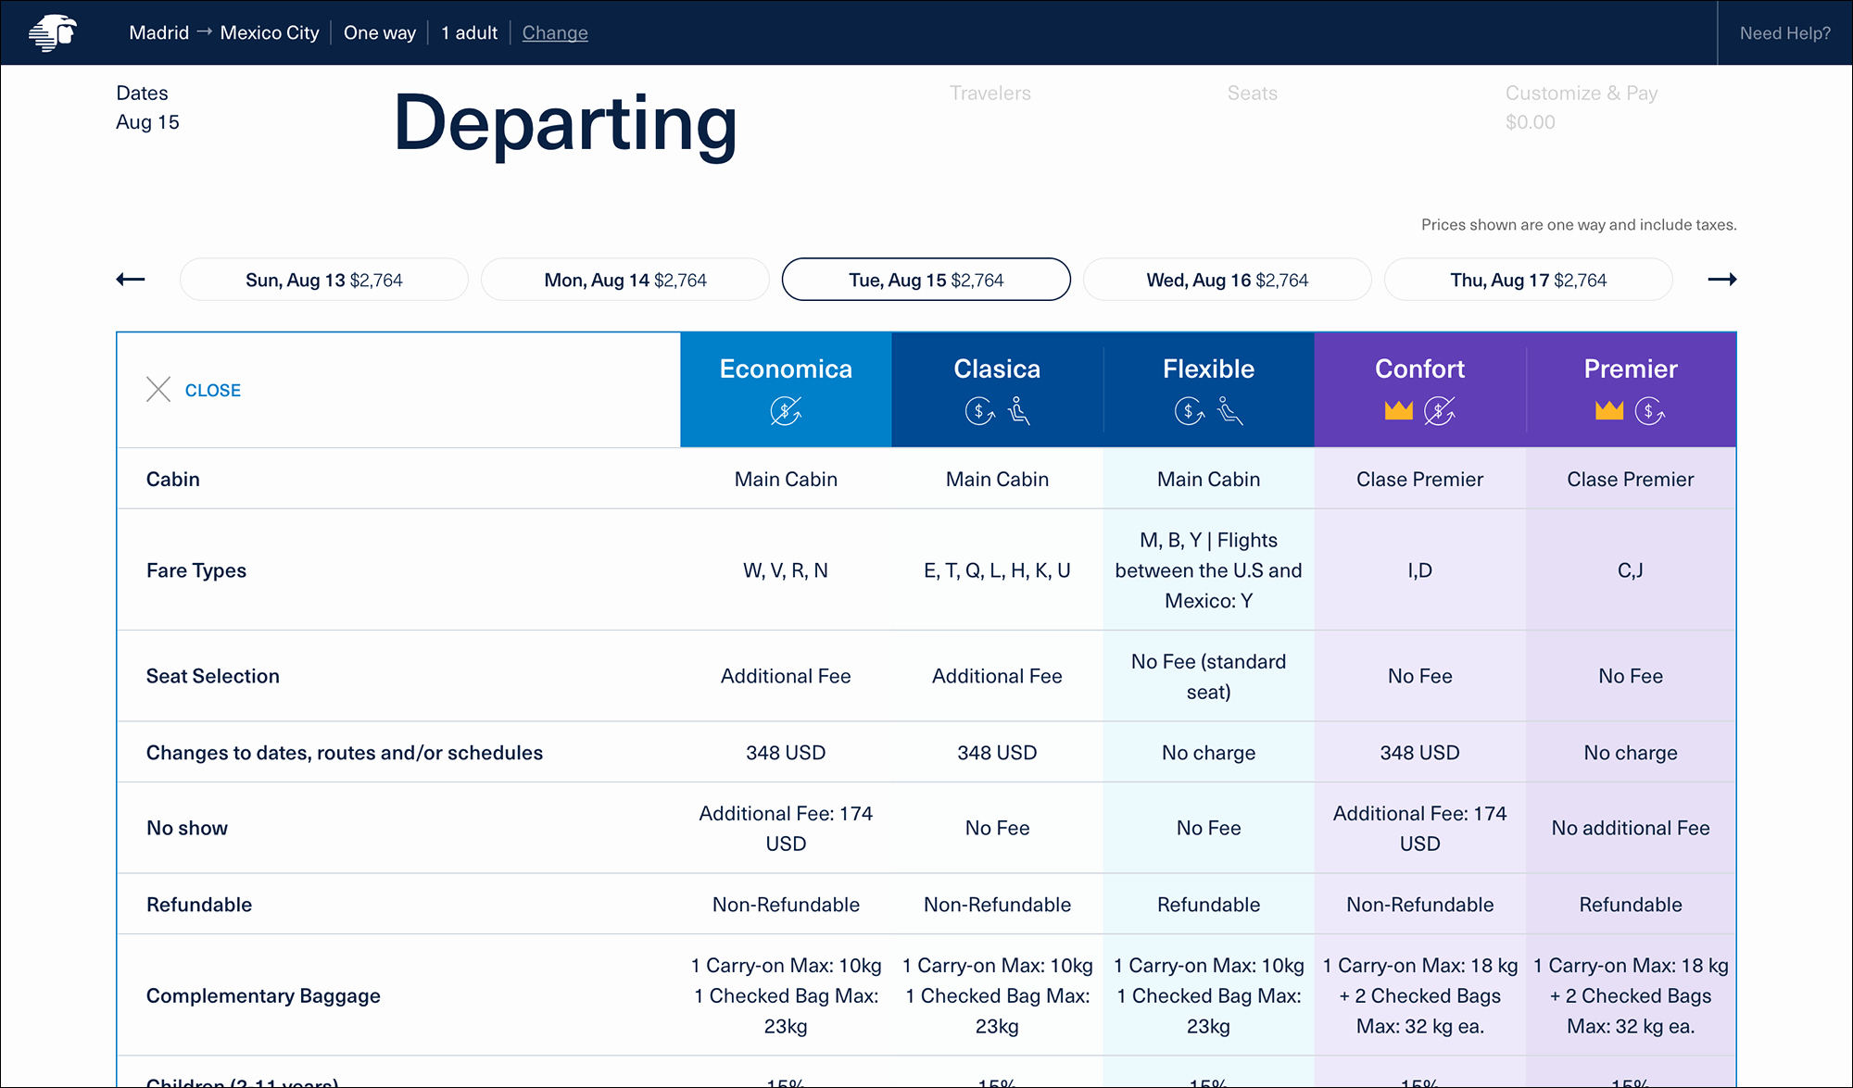
Task: Select the Wed, Aug 16 date option
Action: tap(1227, 279)
